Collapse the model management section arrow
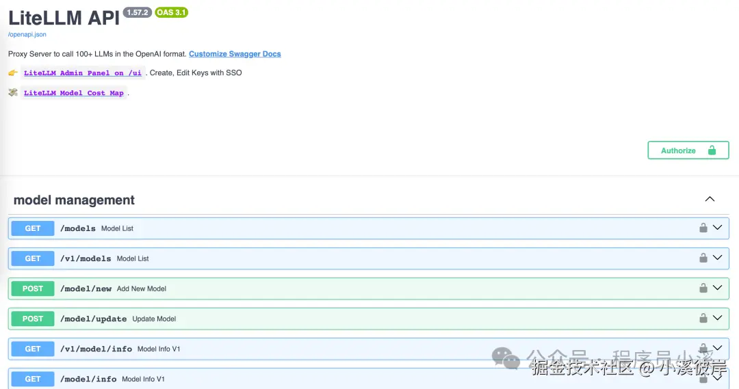 click(710, 199)
